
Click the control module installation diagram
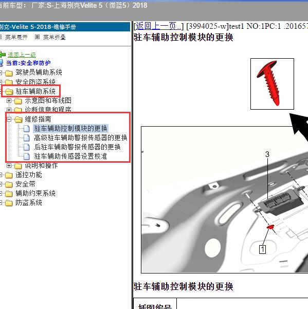225,200
